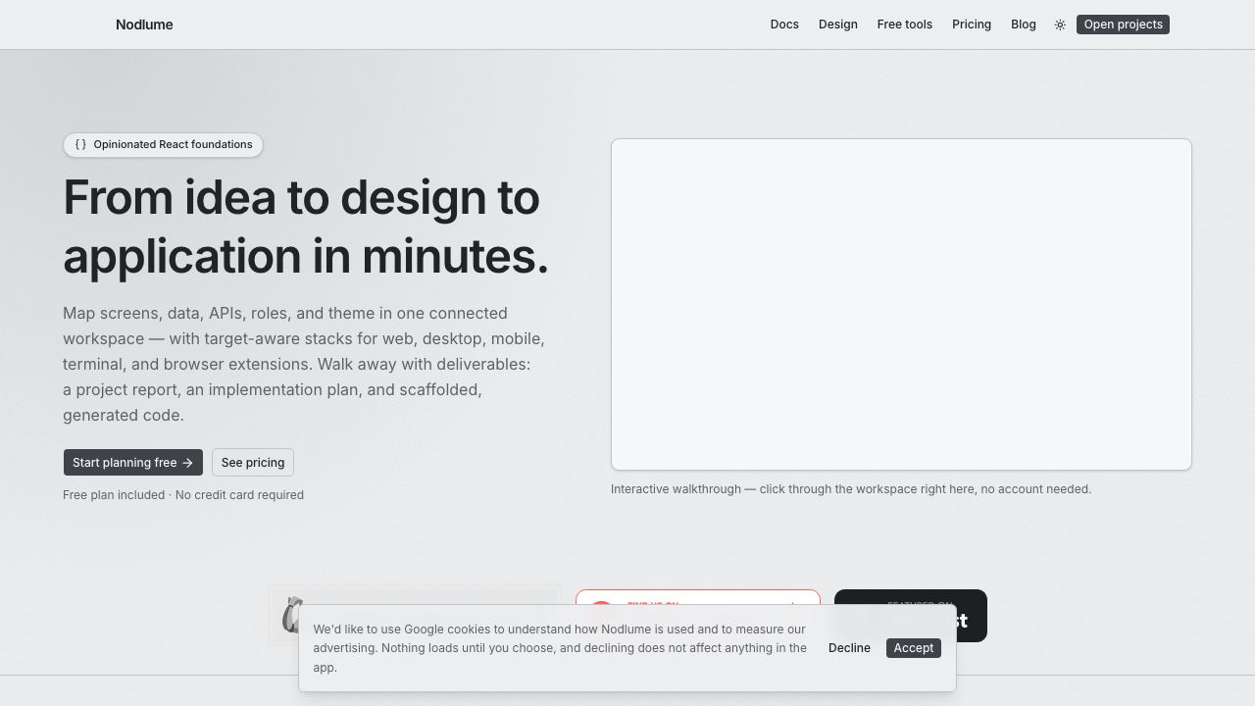This screenshot has width=1255, height=706.
Task: Toggle the light/dark theme sun icon
Action: pos(1060,25)
